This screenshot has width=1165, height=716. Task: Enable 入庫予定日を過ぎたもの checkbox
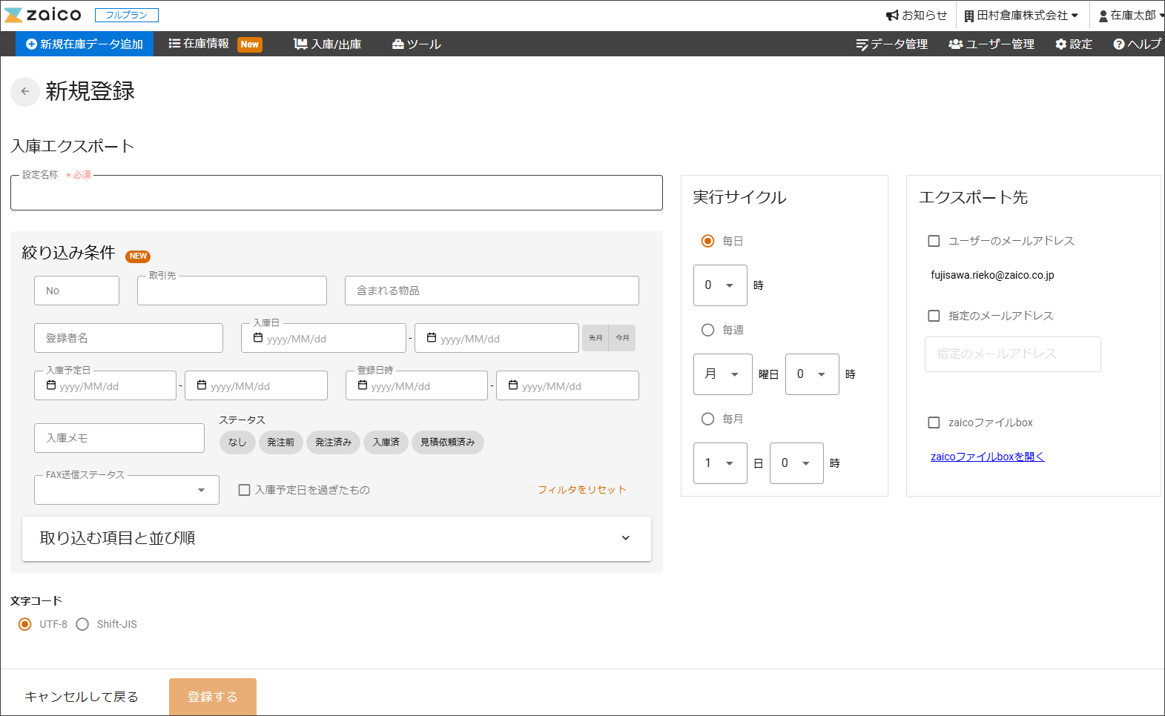(x=244, y=490)
